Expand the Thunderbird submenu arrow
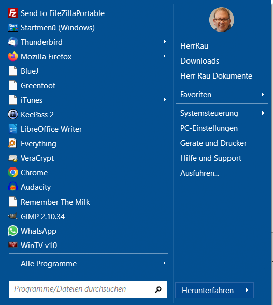 (x=165, y=42)
